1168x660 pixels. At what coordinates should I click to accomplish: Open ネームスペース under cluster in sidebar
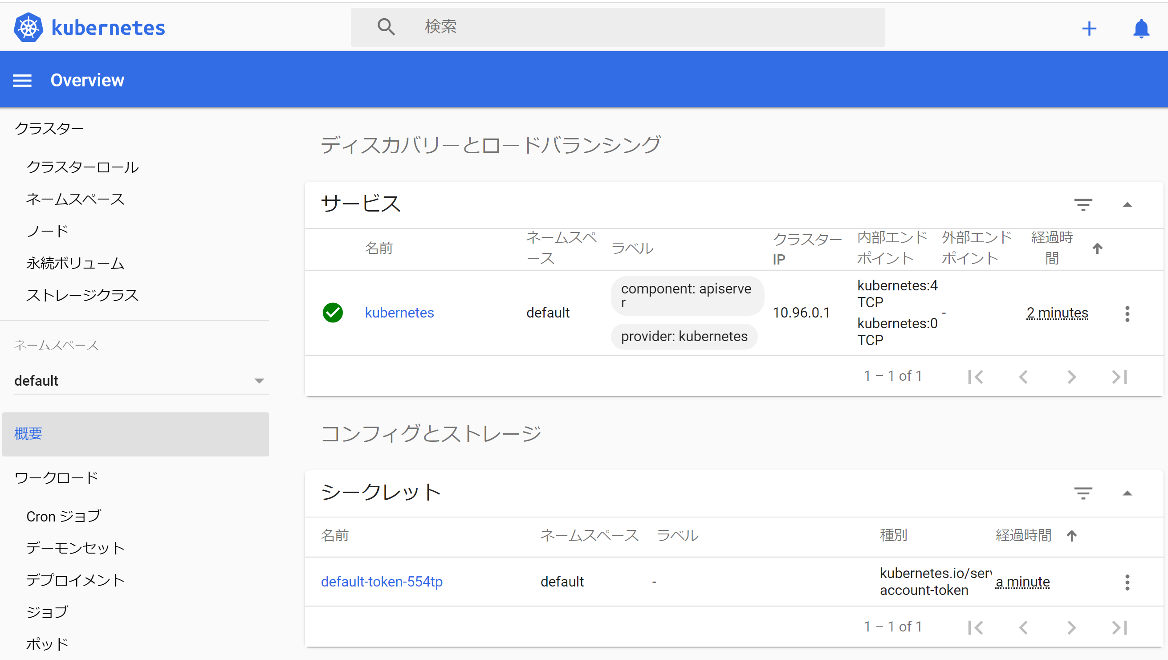75,199
